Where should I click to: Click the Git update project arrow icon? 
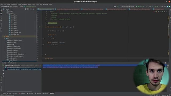(x=153, y=7)
